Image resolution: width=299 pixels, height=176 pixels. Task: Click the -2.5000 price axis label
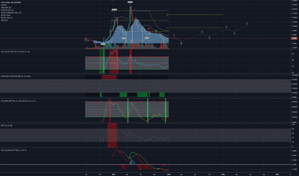(x=294, y=48)
